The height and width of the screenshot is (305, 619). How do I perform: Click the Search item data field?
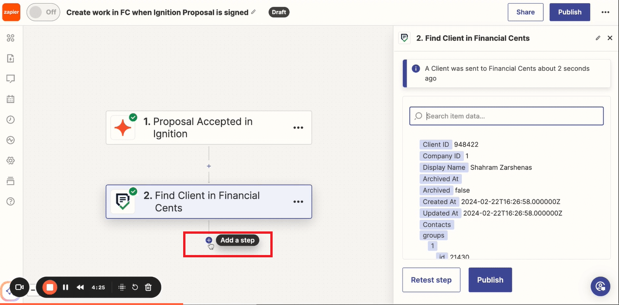[x=506, y=116]
